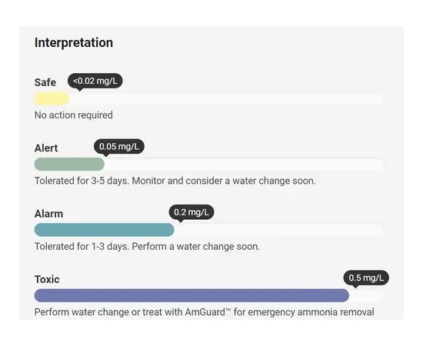Click the empty Safe bar track
Image resolution: width=423 pixels, height=346 pixels.
coord(226,98)
